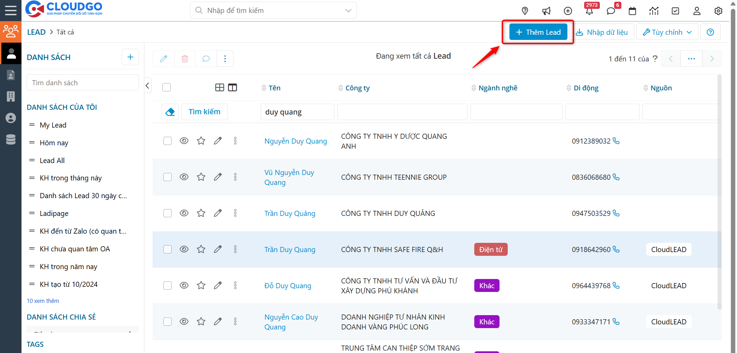Select the My Lead list
This screenshot has height=353, width=737.
pos(53,125)
